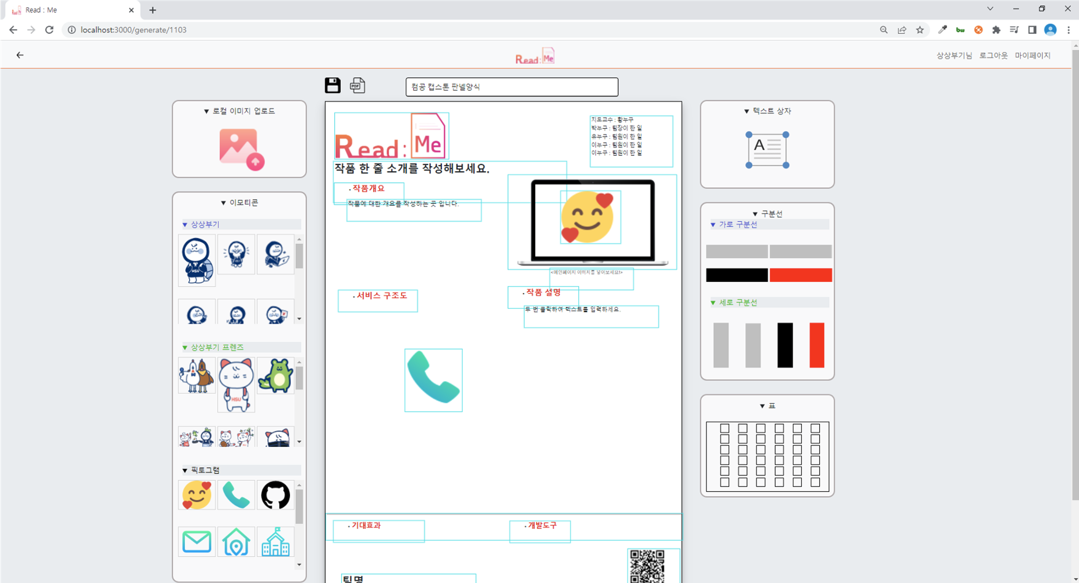Image resolution: width=1079 pixels, height=583 pixels.
Task: Add the standing turtle mascot emoticon
Action: (196, 260)
